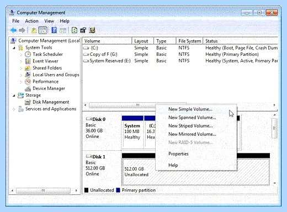Open the File menu

(x=15, y=21)
